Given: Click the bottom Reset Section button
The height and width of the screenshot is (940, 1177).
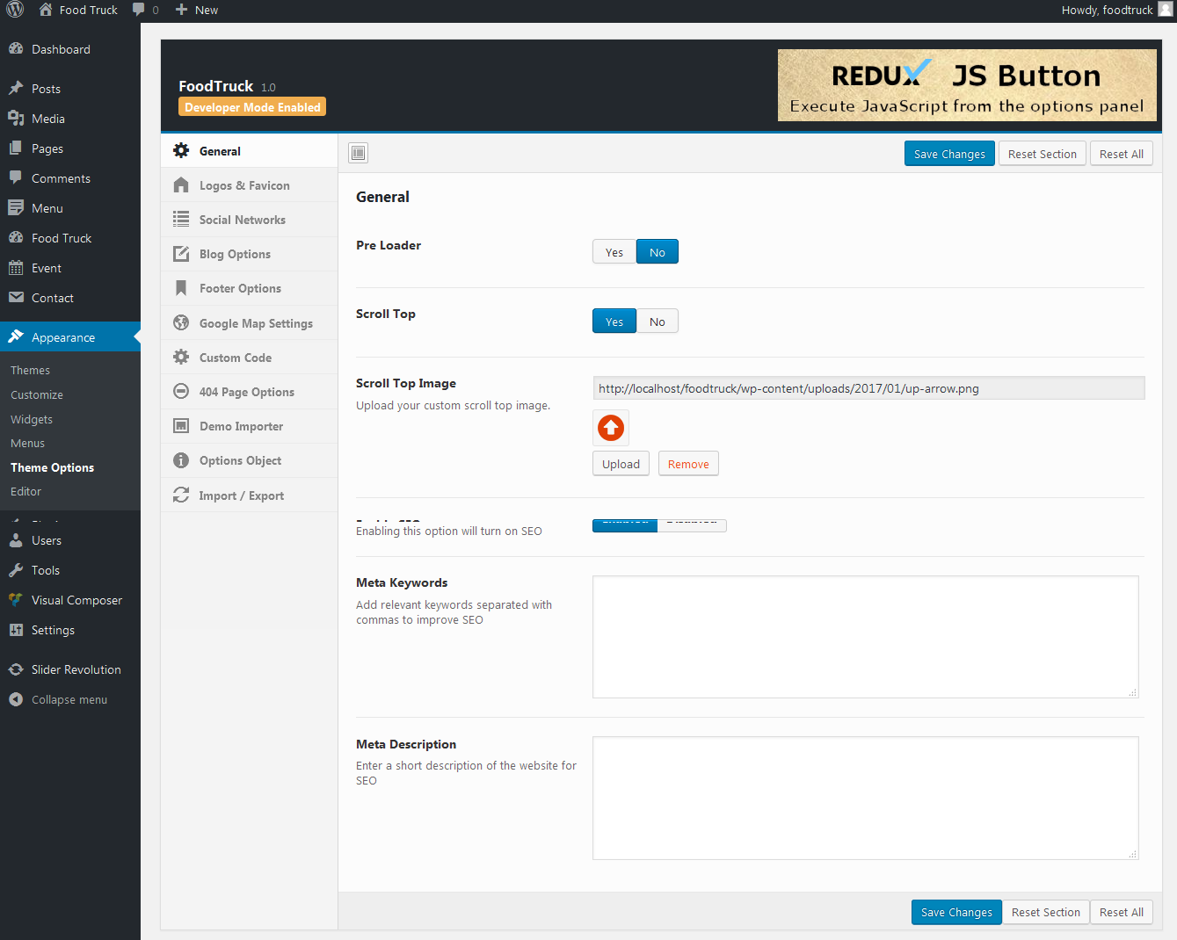Looking at the screenshot, I should [x=1046, y=912].
